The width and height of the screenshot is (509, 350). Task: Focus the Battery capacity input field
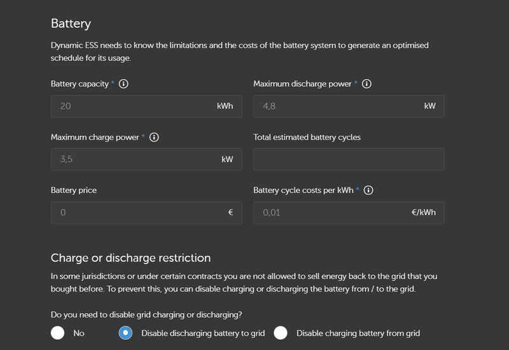click(x=134, y=106)
